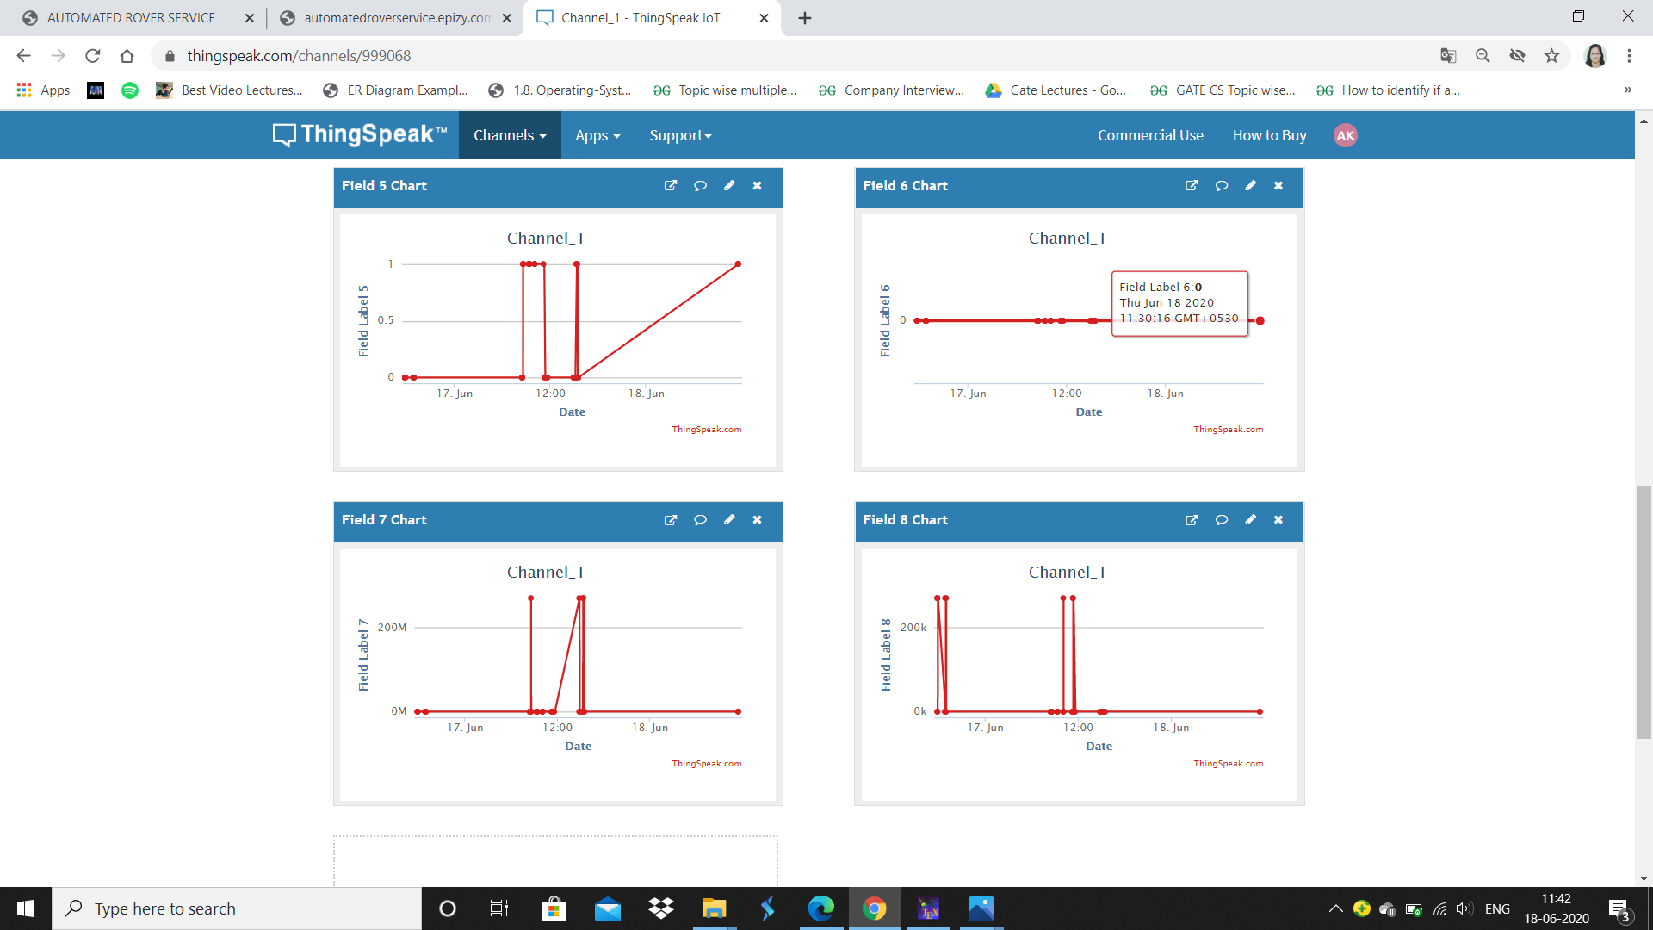Image resolution: width=1653 pixels, height=930 pixels.
Task: Open the Apps dropdown in navbar
Action: point(597,135)
